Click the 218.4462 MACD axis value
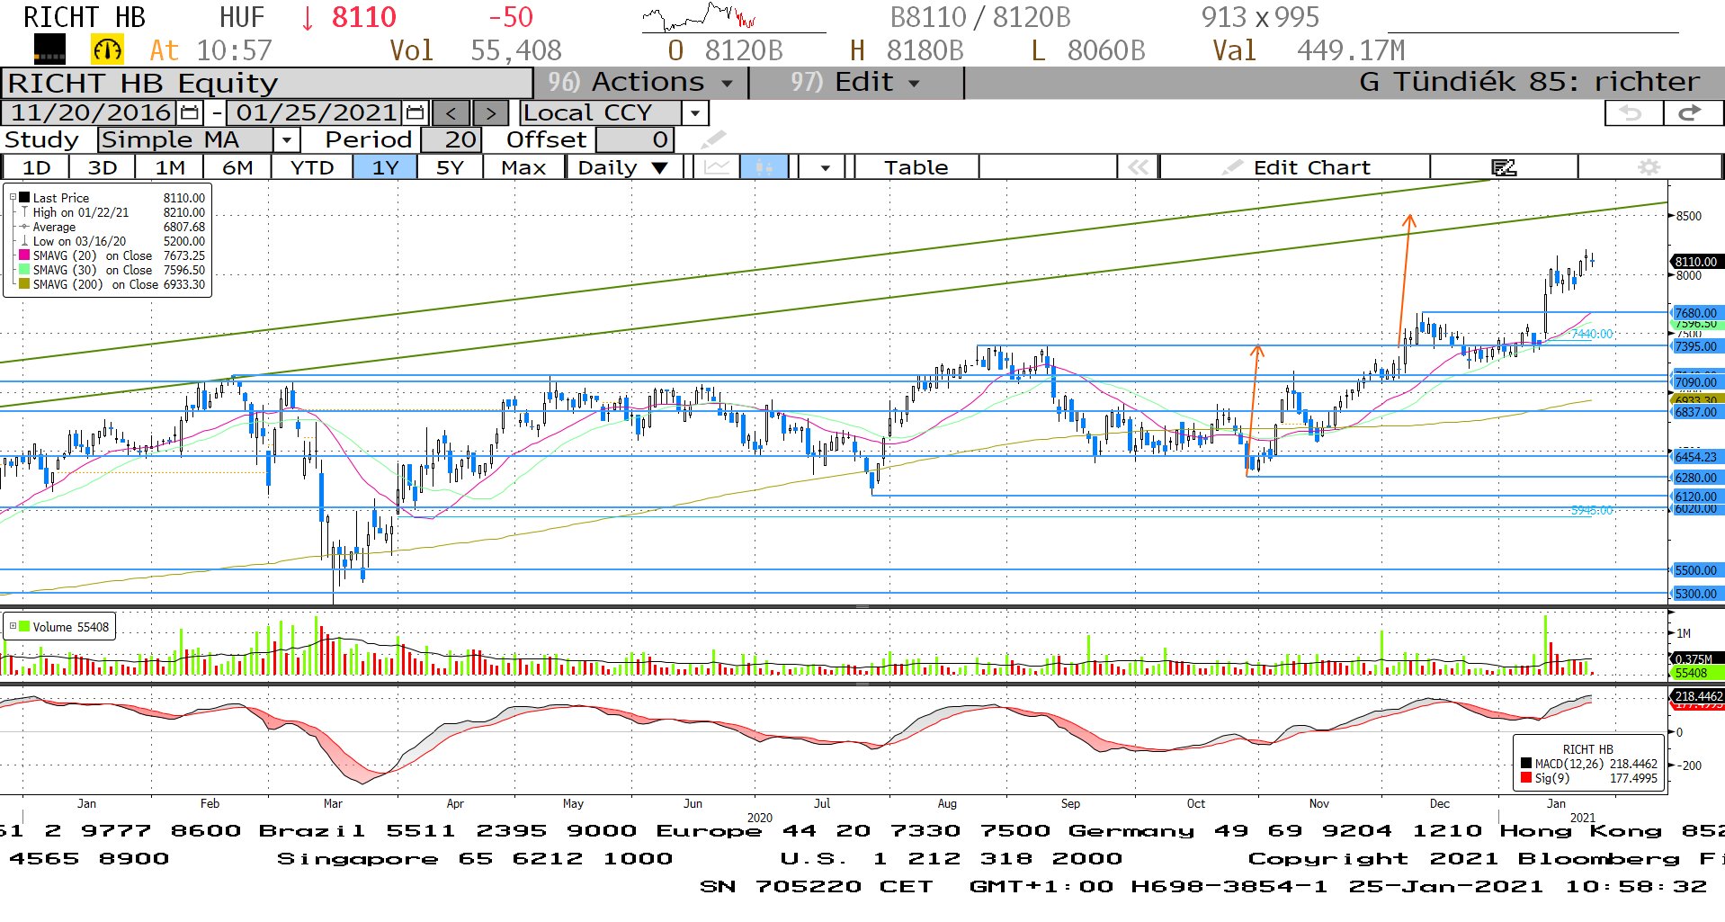 [x=1697, y=695]
